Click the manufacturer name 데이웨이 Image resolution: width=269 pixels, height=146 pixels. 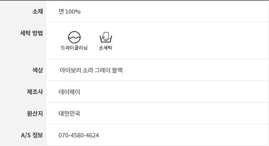pyautogui.click(x=69, y=92)
